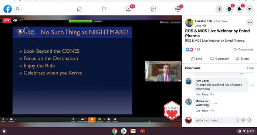Click the Facebook search icon

pos(17,9)
